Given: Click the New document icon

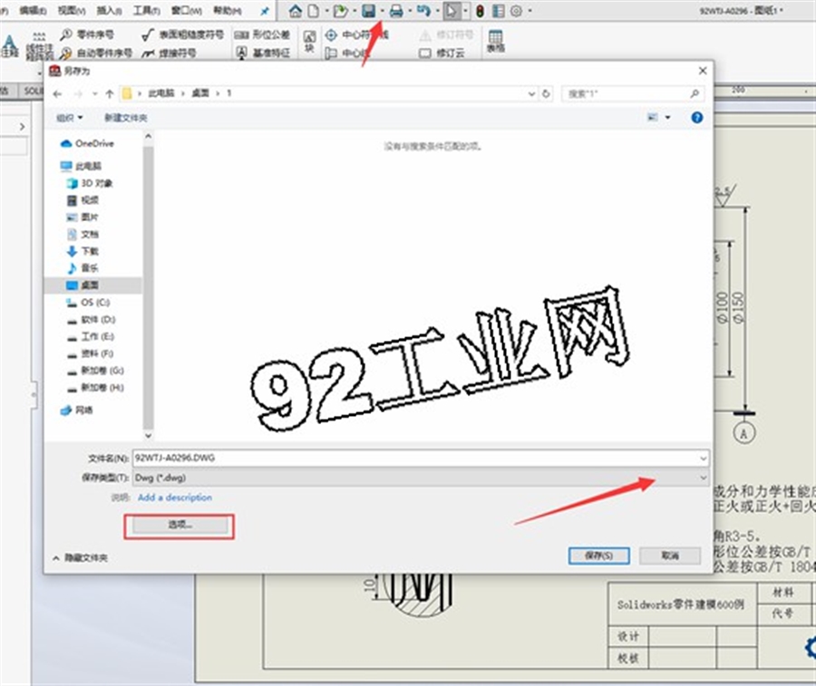Looking at the screenshot, I should [314, 11].
